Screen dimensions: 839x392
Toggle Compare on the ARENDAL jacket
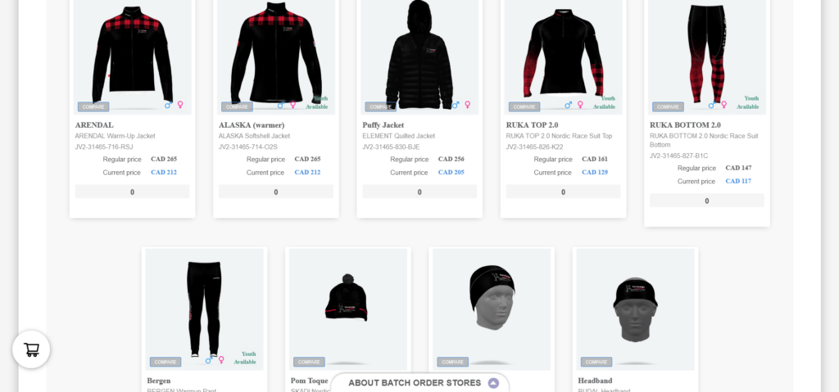[93, 107]
